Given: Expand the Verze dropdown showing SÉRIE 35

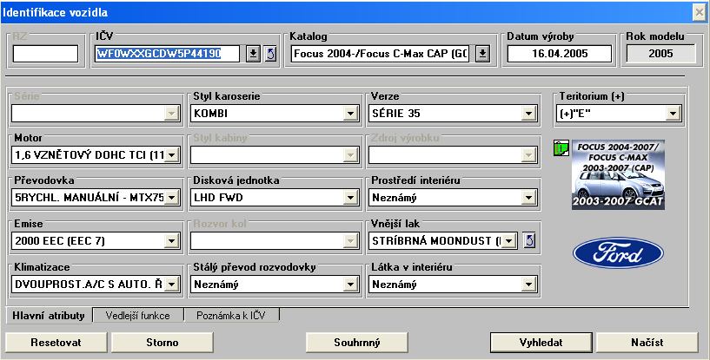Looking at the screenshot, I should pos(528,113).
